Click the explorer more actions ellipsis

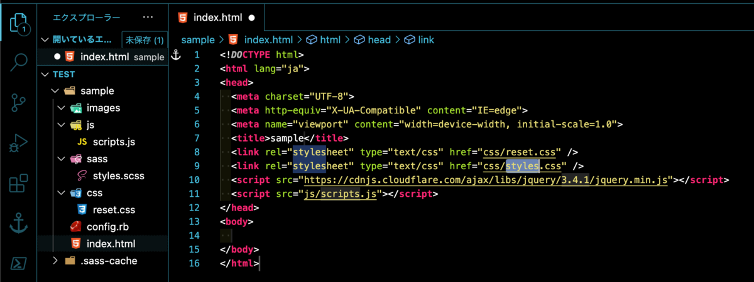(148, 18)
